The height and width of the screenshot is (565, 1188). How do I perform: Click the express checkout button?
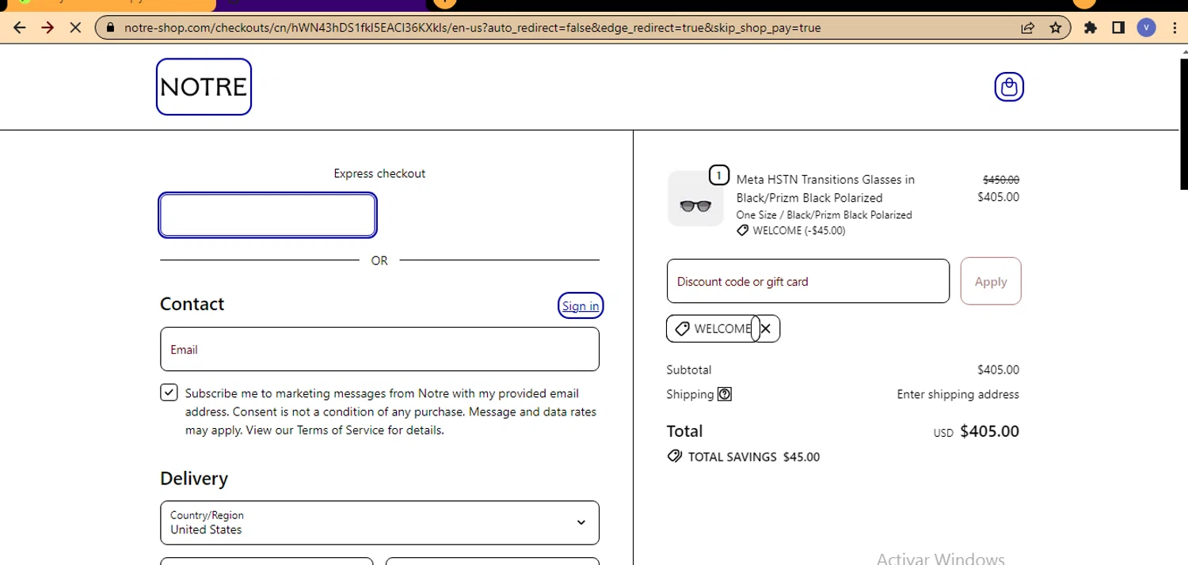click(x=268, y=215)
